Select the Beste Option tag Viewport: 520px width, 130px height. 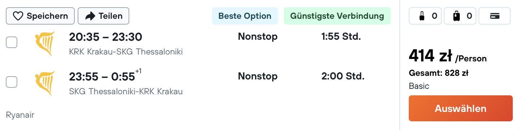point(245,16)
